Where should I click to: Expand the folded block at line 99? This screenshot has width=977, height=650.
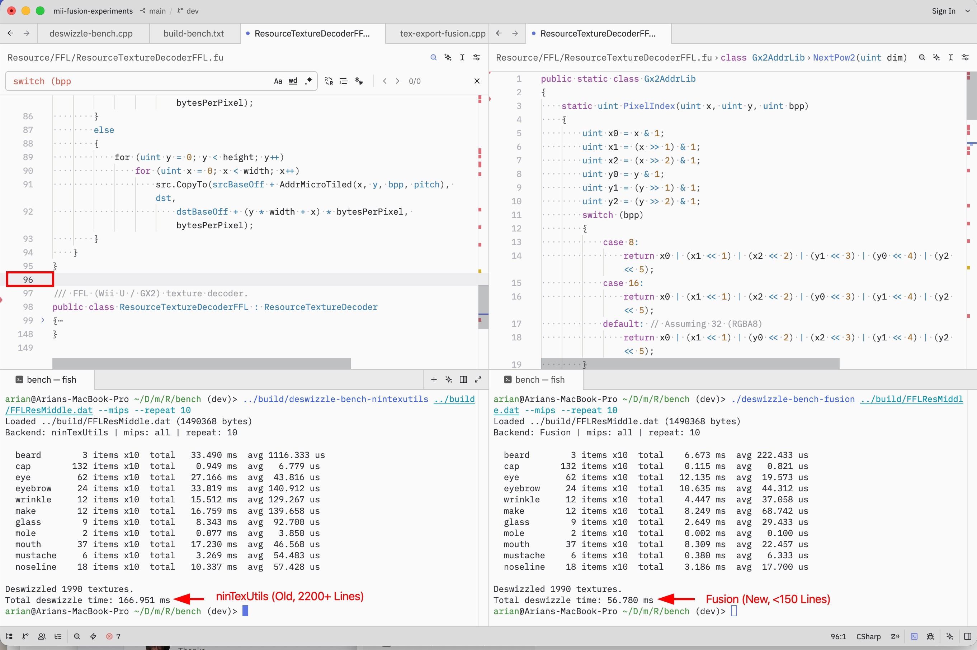click(43, 320)
